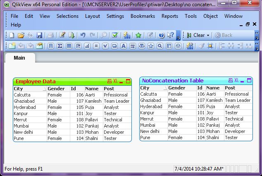Print the Employee Data table
262x176 pixels.
coord(110,82)
